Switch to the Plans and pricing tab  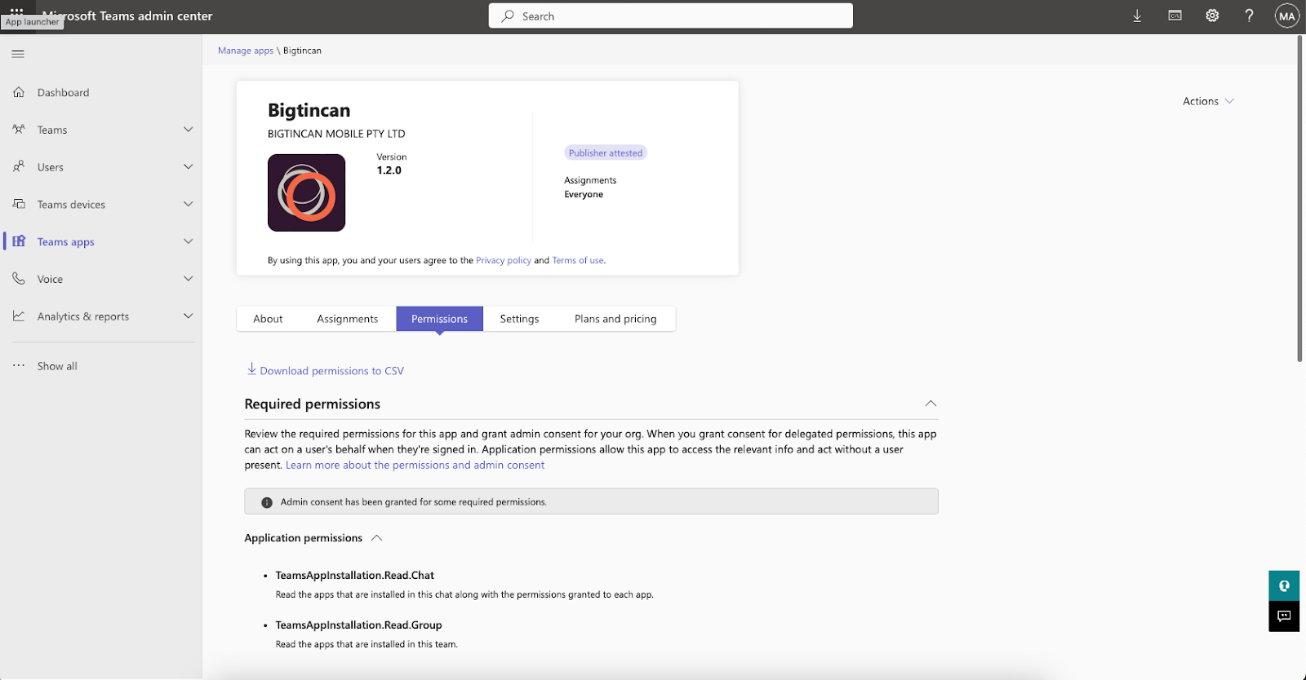point(615,319)
